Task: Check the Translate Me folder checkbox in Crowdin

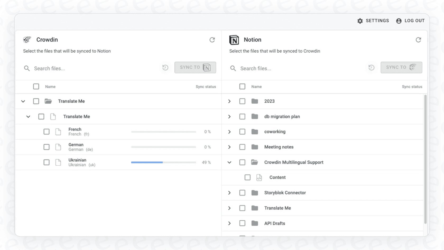Action: click(36, 101)
